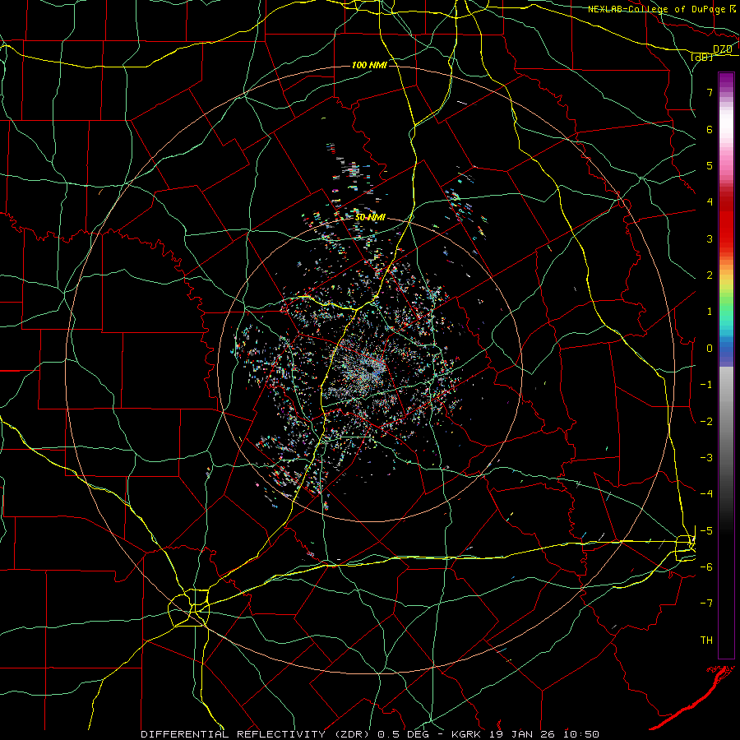Viewport: 740px width, 740px height.
Task: Click the scale value 1 on the legend
Action: (710, 312)
